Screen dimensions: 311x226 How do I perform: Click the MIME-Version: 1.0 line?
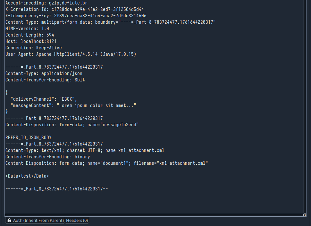coord(27,29)
